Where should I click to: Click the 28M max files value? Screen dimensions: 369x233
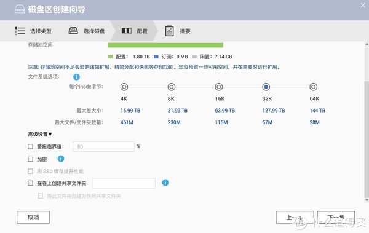tap(315, 122)
